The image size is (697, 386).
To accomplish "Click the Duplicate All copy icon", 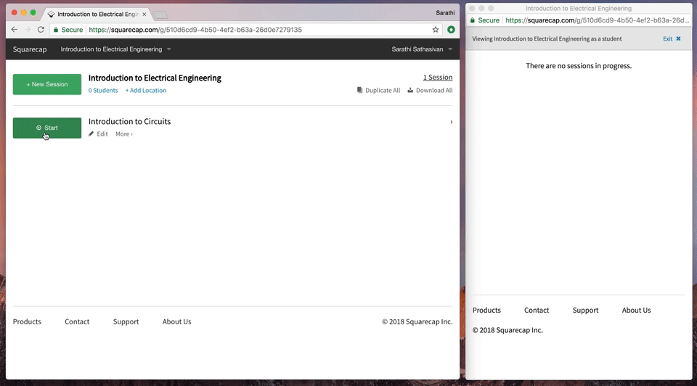I will tap(359, 90).
